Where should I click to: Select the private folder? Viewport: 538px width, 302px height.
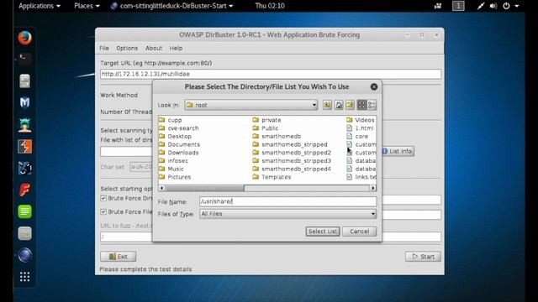(x=267, y=120)
